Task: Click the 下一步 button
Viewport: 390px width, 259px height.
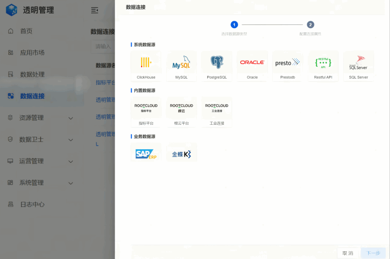Action: click(373, 253)
